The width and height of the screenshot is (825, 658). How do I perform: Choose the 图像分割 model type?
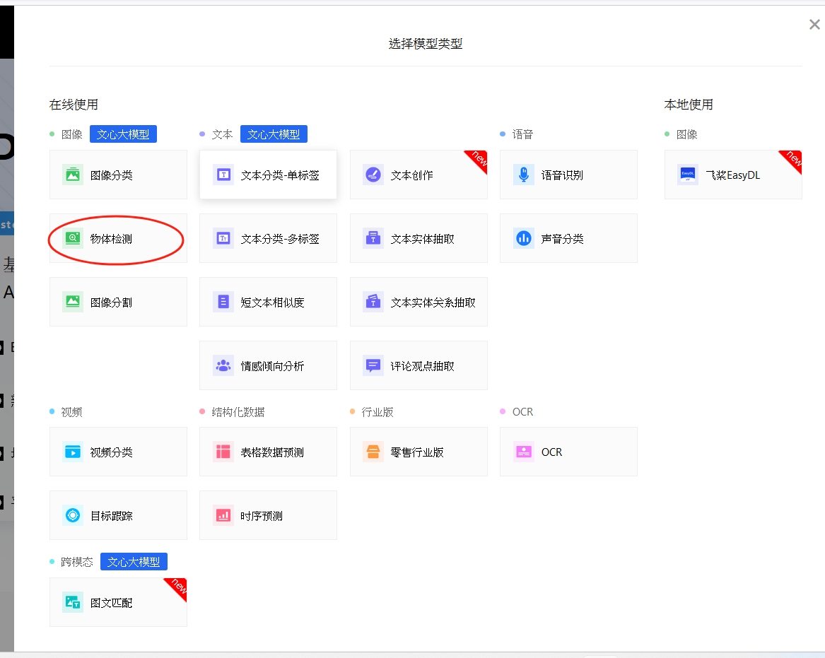point(118,302)
